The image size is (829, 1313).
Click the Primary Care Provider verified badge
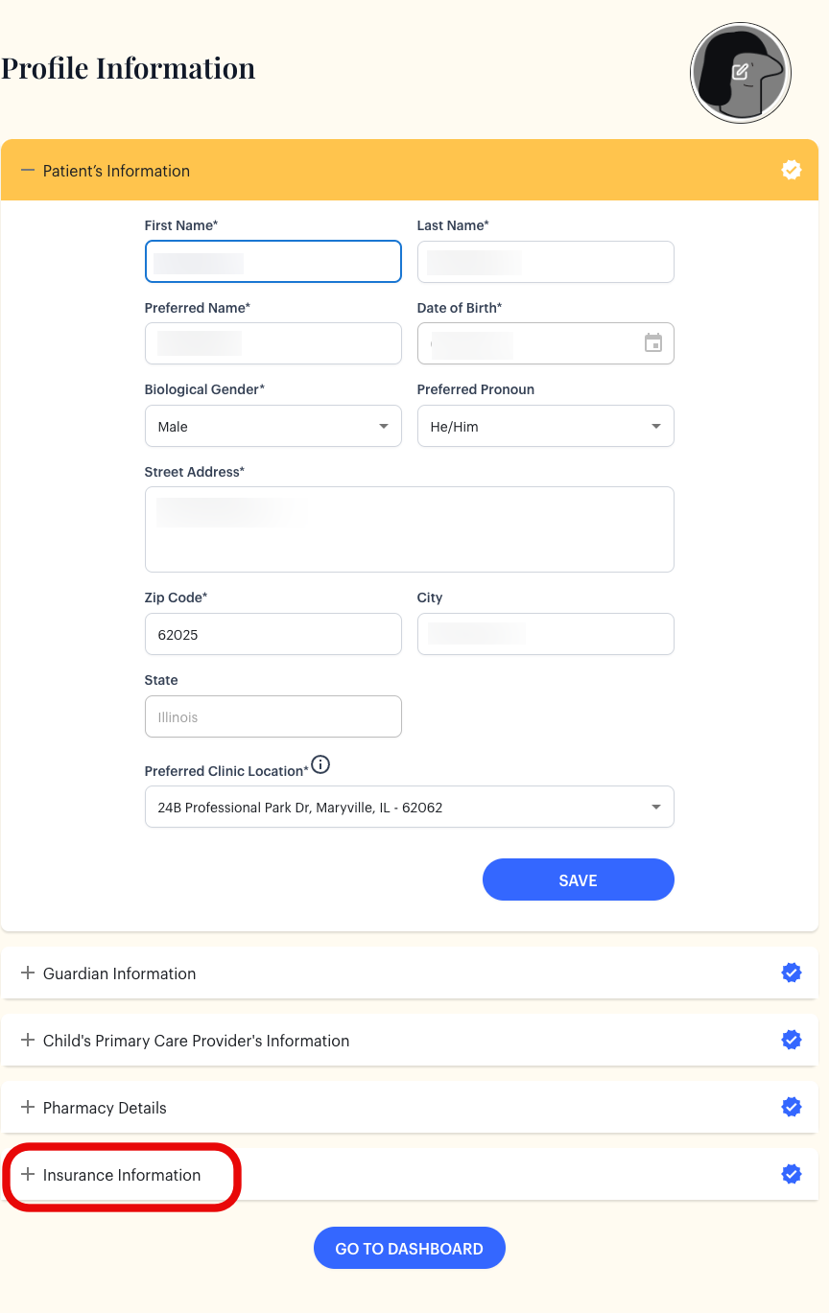pyautogui.click(x=792, y=1040)
